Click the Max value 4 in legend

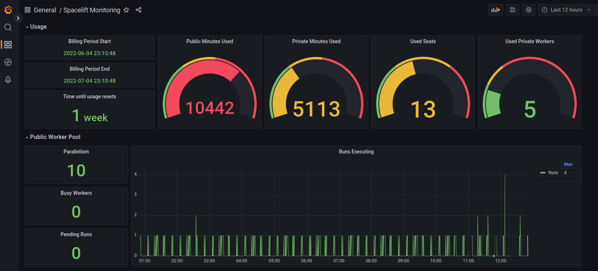[x=565, y=173]
